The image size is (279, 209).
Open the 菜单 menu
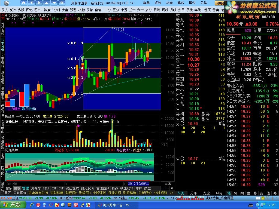coord(147,3)
